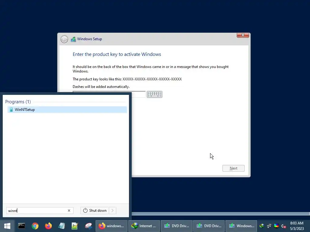Click the product key format example text
Viewport: 310px width, 232px height.
pyautogui.click(x=152, y=79)
